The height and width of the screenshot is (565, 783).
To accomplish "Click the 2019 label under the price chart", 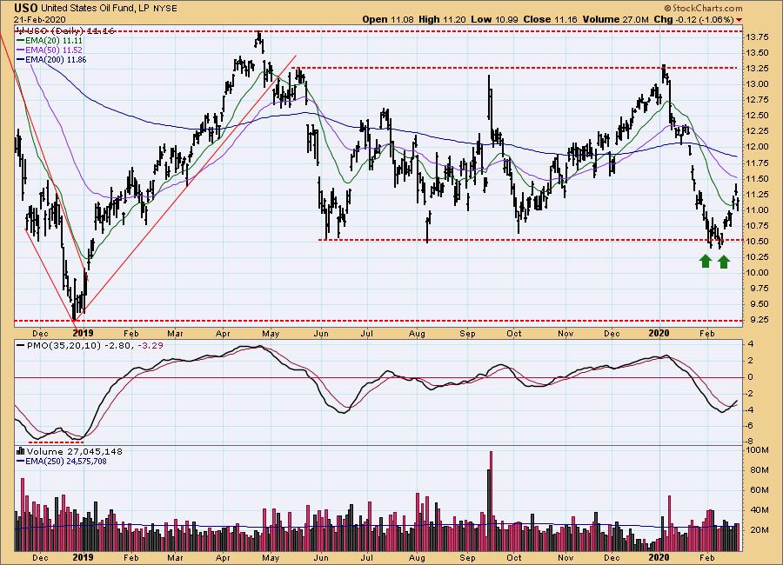I will pos(83,333).
